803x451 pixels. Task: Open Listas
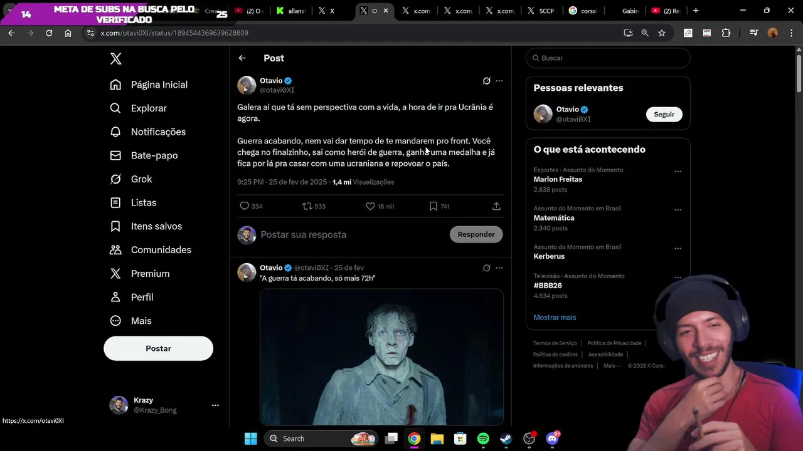133,203
